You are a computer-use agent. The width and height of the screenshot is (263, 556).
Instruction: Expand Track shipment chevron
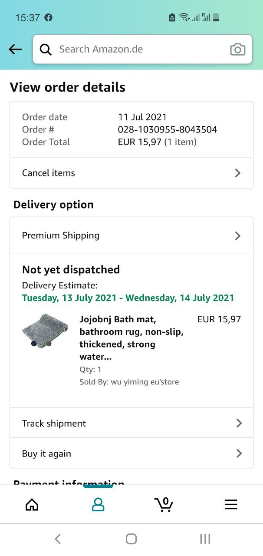[239, 423]
